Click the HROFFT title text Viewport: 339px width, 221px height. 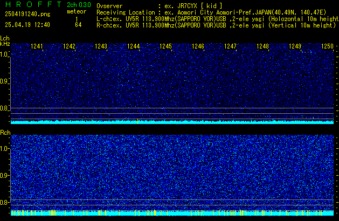[33, 4]
